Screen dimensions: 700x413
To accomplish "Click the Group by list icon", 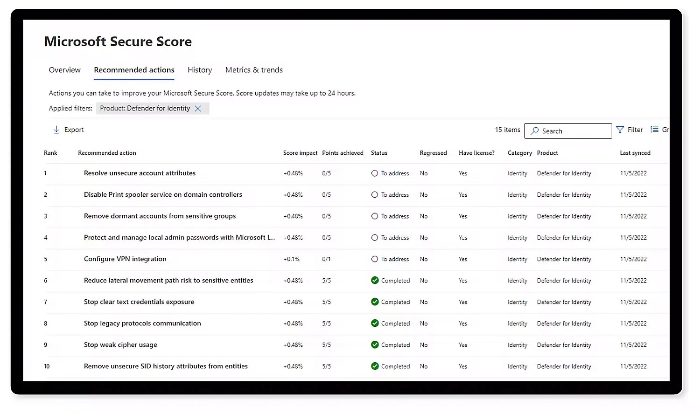I will (655, 130).
